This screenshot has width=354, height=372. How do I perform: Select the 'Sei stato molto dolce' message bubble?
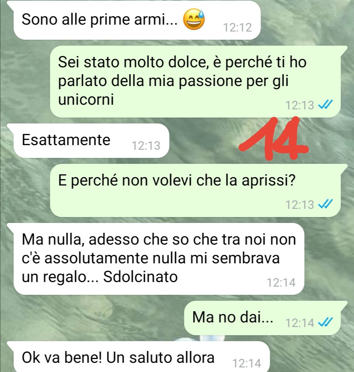click(195, 82)
